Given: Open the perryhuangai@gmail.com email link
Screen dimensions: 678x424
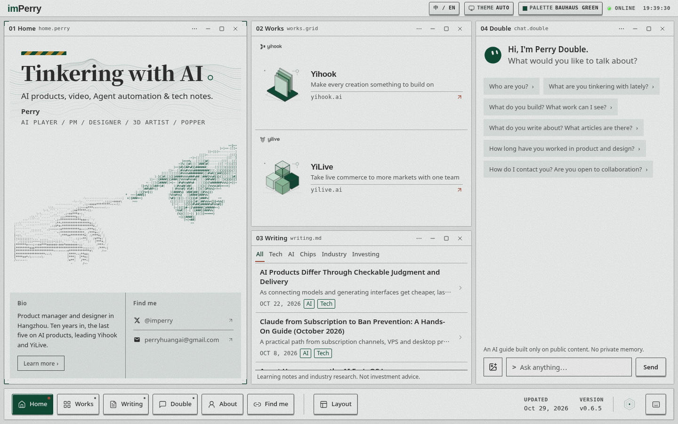Looking at the screenshot, I should 183,340.
